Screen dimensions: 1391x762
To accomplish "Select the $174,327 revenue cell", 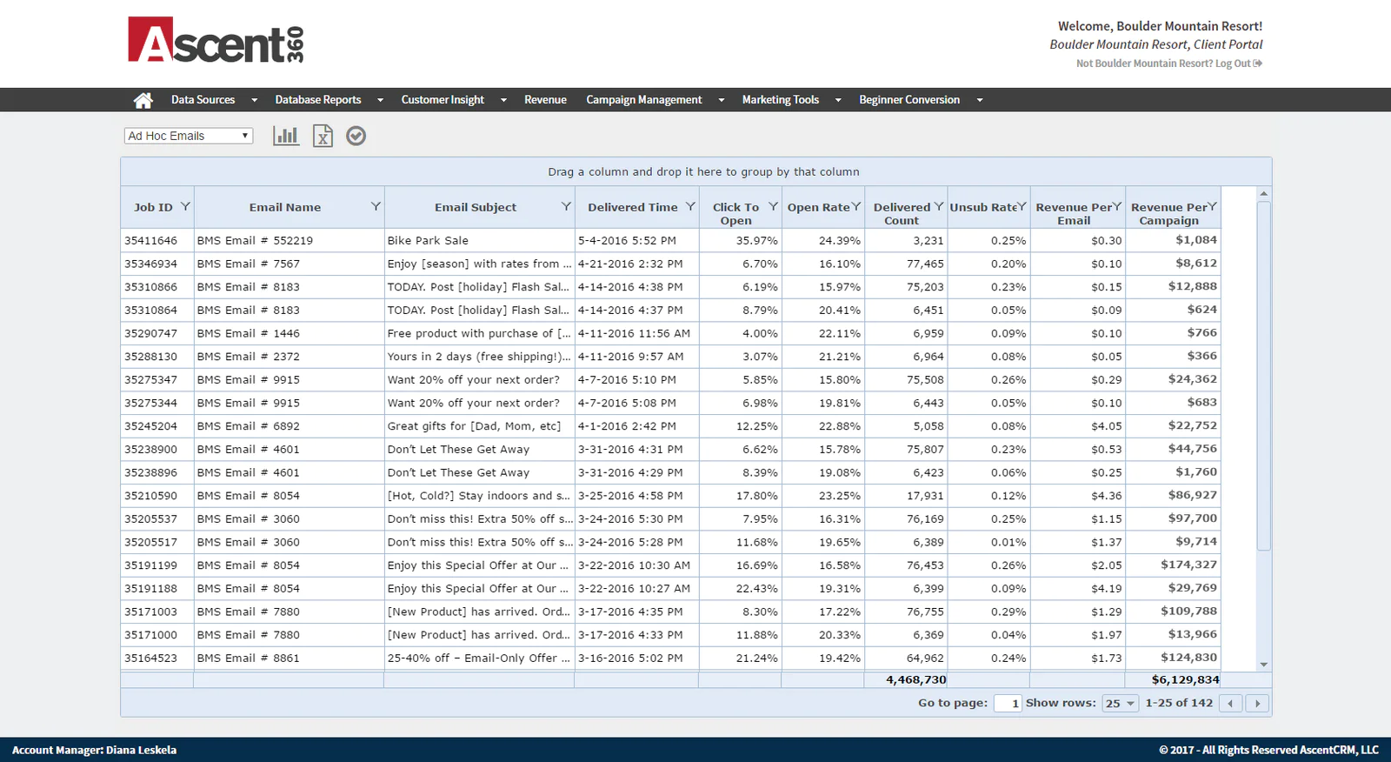I will click(x=1174, y=565).
